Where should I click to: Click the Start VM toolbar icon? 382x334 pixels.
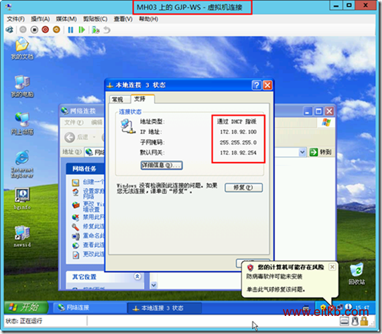(x=23, y=29)
